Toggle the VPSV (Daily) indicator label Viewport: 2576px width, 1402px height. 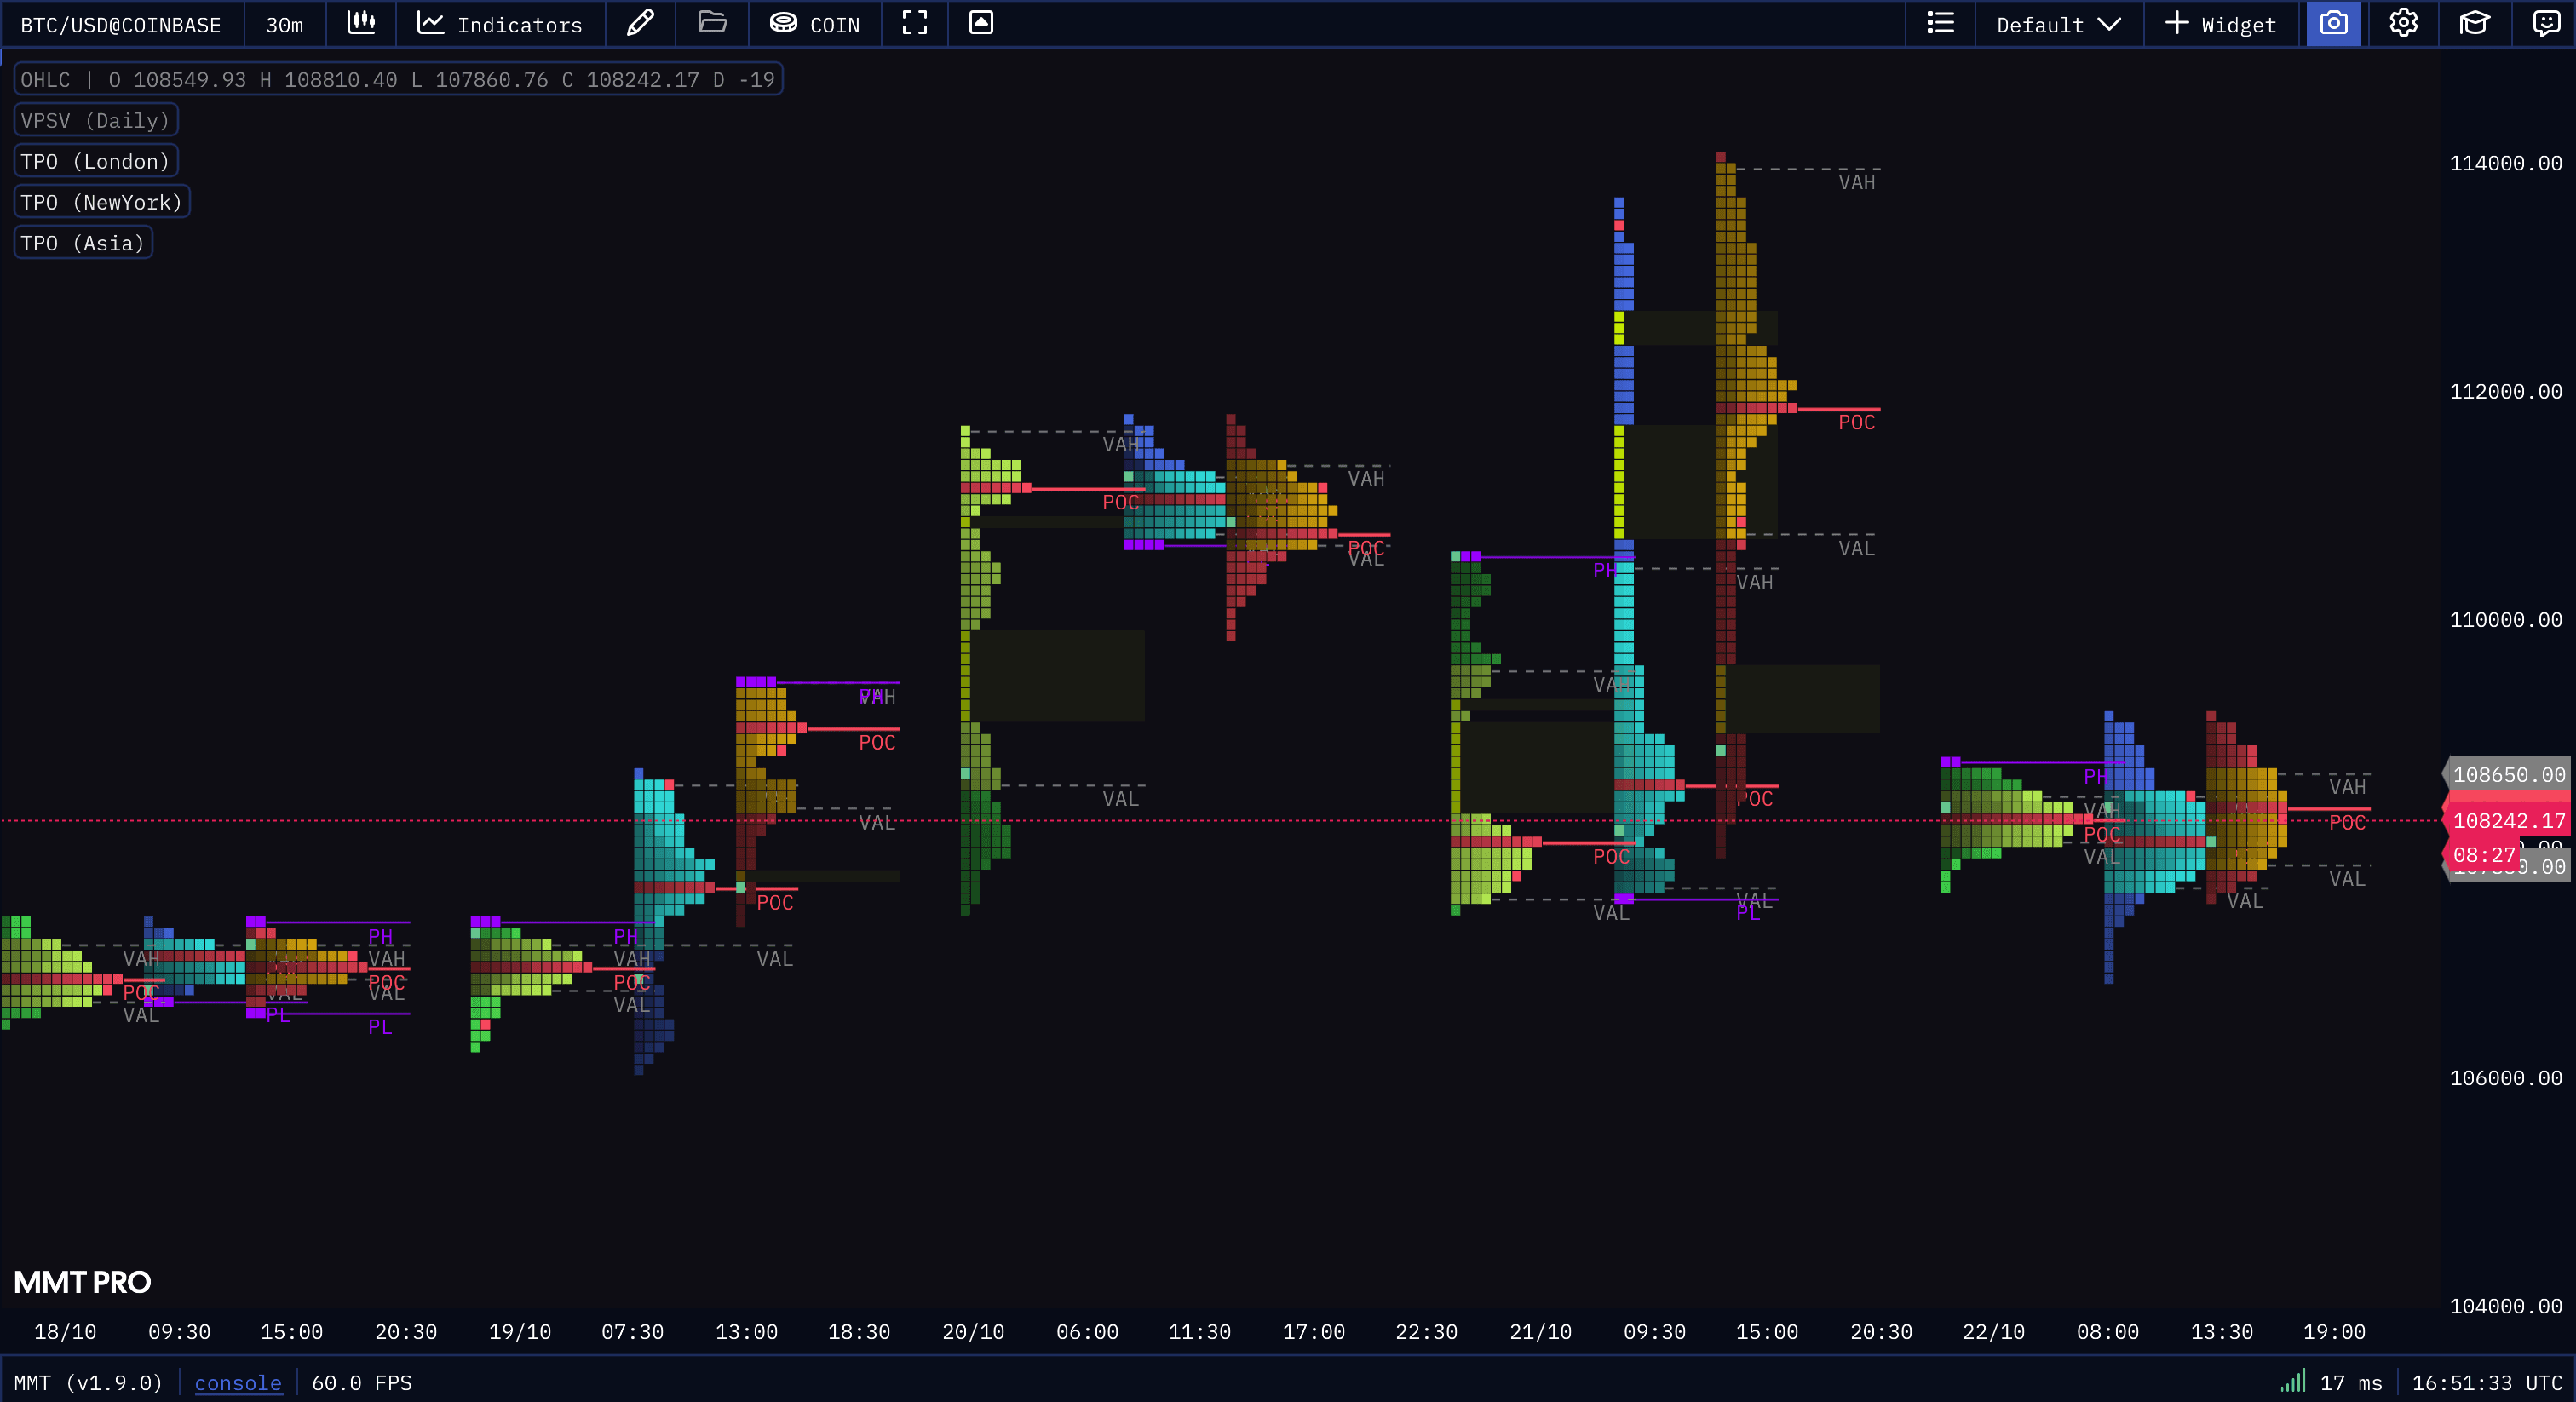pyautogui.click(x=96, y=120)
